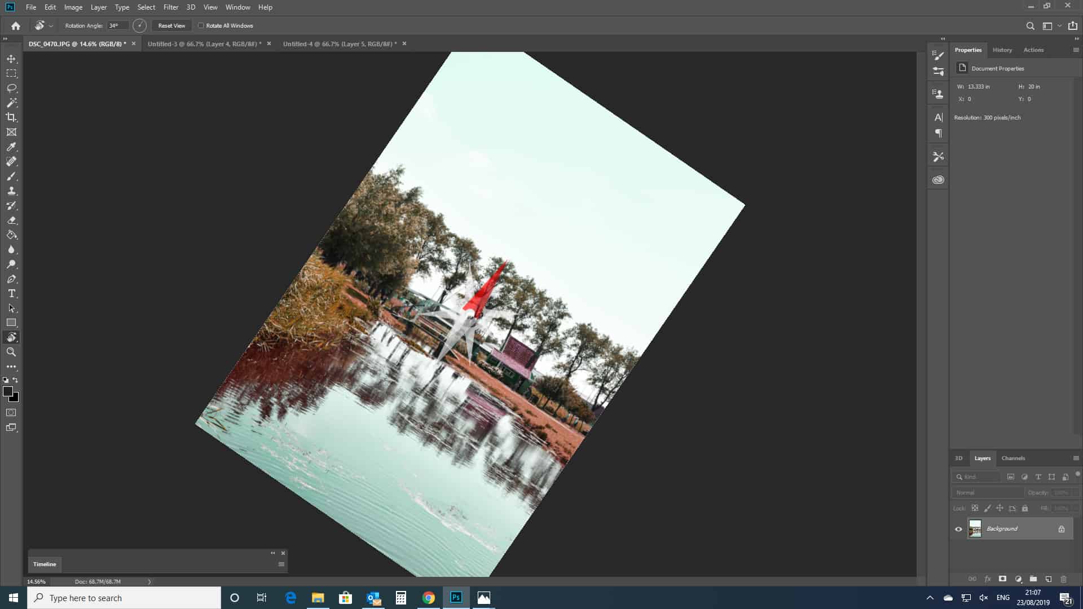Viewport: 1083px width, 609px height.
Task: Select the Brush tool
Action: coord(11,176)
